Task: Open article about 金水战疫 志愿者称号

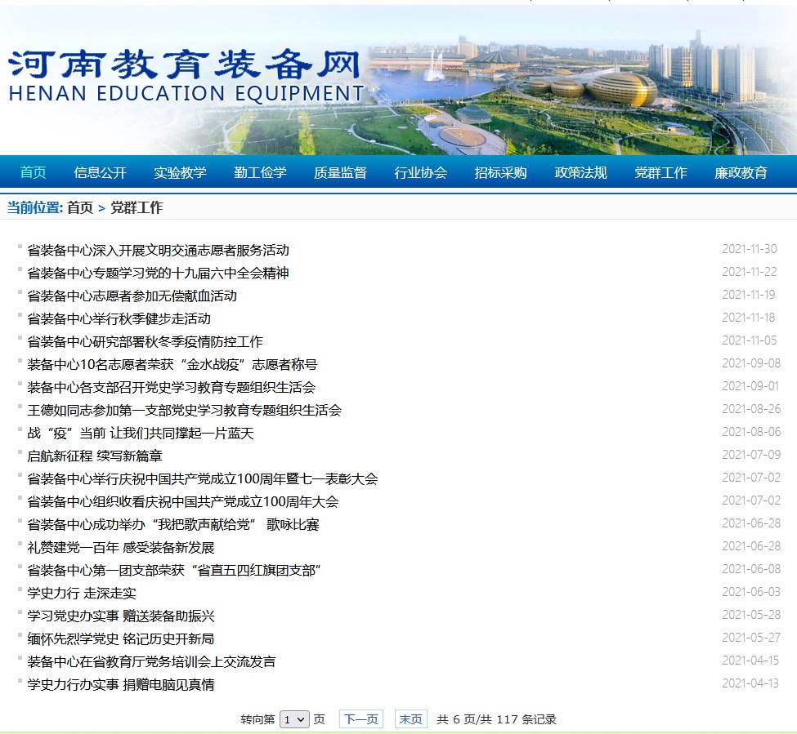Action: pos(172,364)
